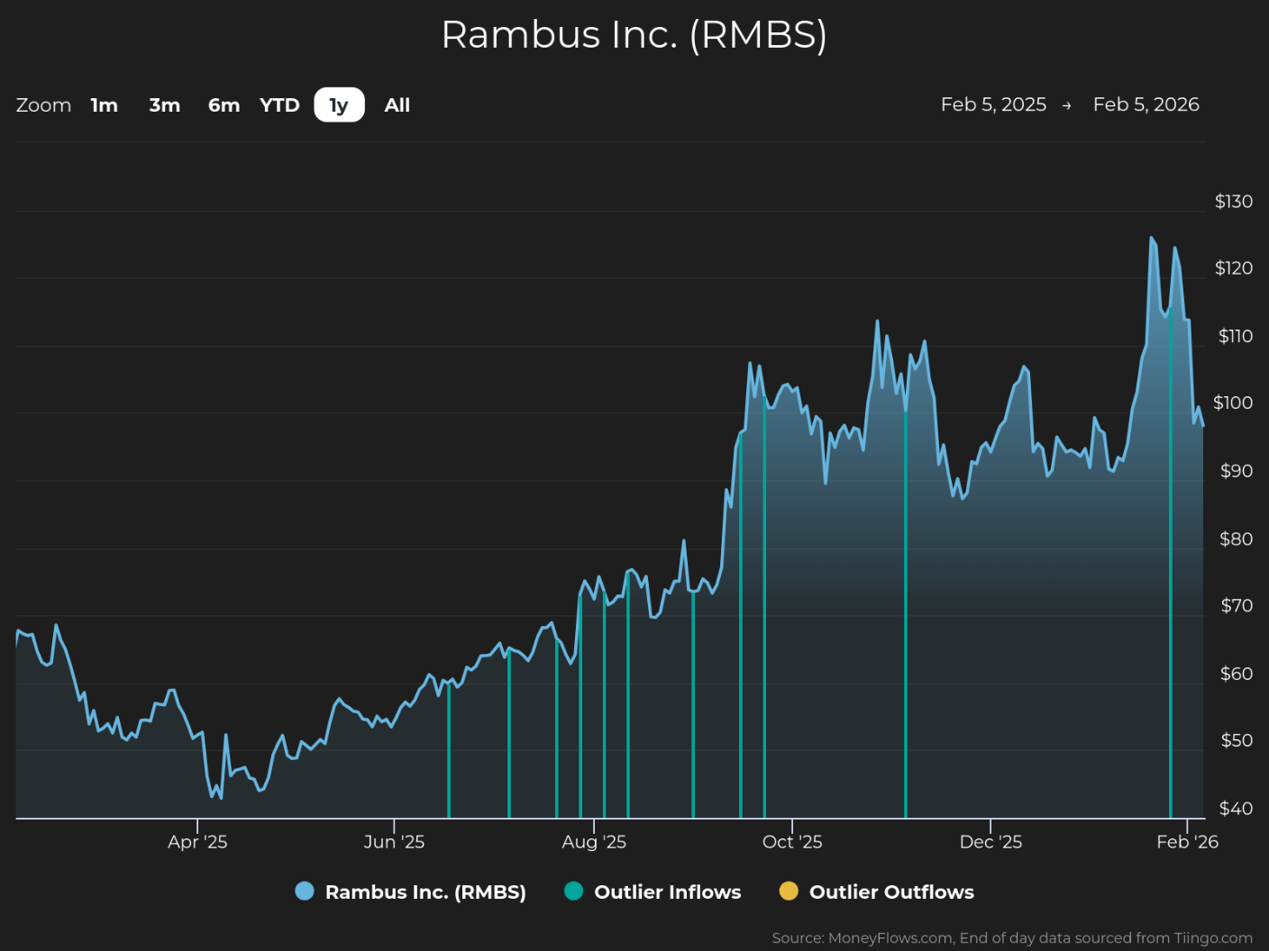Click the $70 y-axis label
Viewport: 1269px width, 951px height.
(1237, 606)
